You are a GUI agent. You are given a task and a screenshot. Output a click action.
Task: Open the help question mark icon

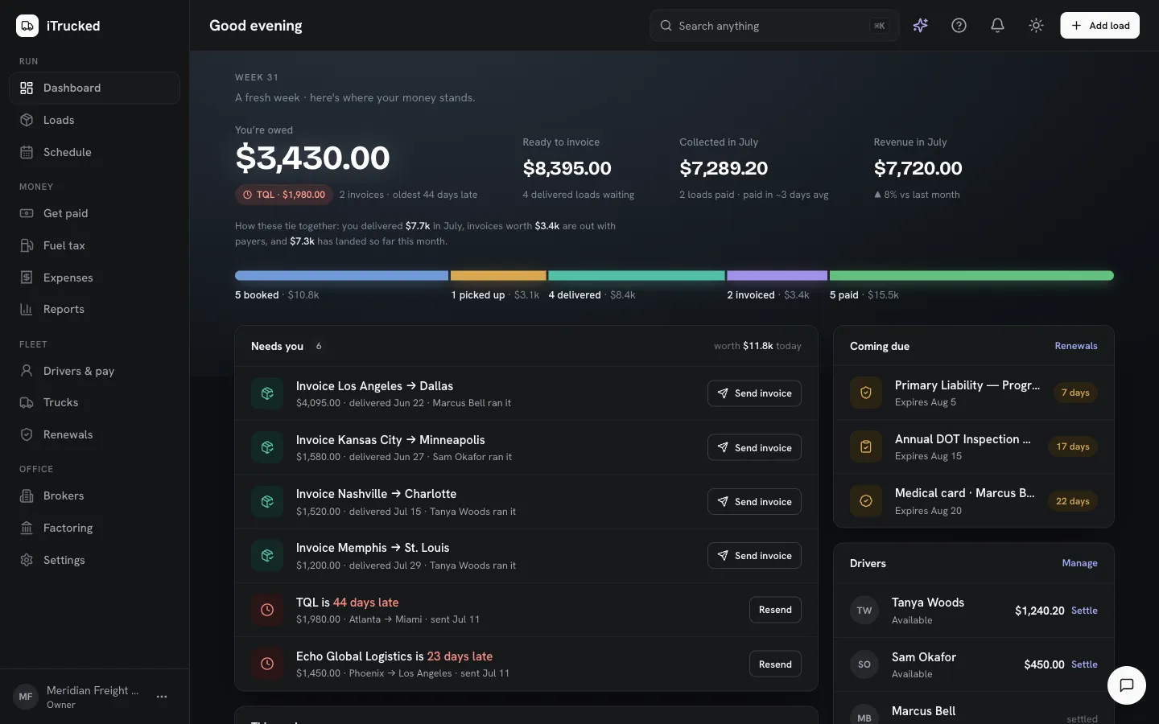959,26
